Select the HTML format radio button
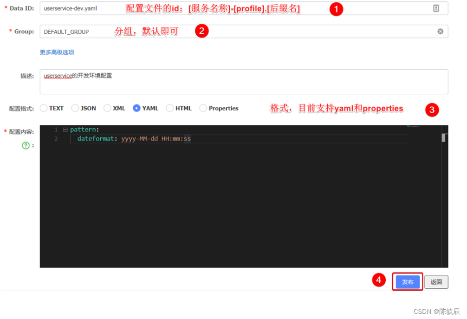 point(170,108)
